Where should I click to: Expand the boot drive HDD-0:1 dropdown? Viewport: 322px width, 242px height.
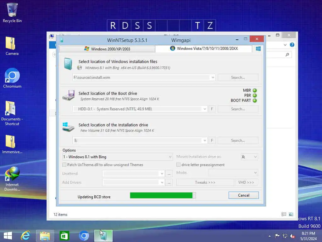(x=205, y=109)
